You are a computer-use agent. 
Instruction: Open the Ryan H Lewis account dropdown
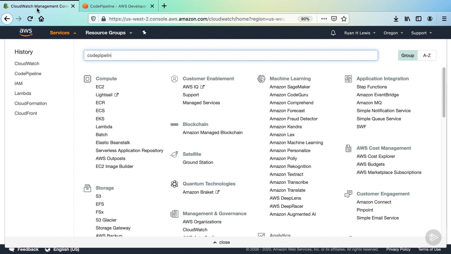click(x=360, y=33)
